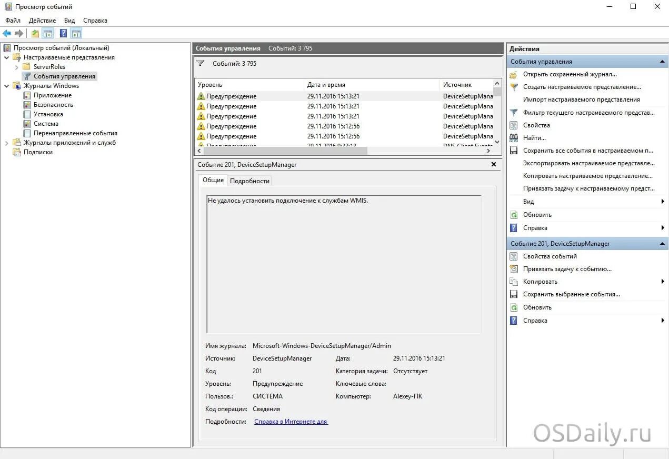Image resolution: width=669 pixels, height=459 pixels.
Task: Close the event 201 preview pane
Action: tap(494, 164)
